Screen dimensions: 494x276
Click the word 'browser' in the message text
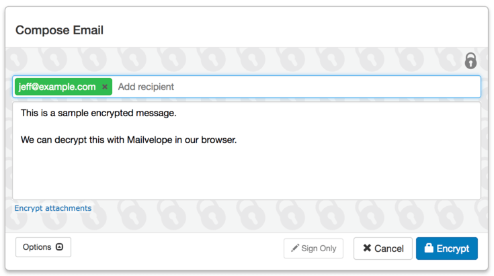tap(218, 140)
